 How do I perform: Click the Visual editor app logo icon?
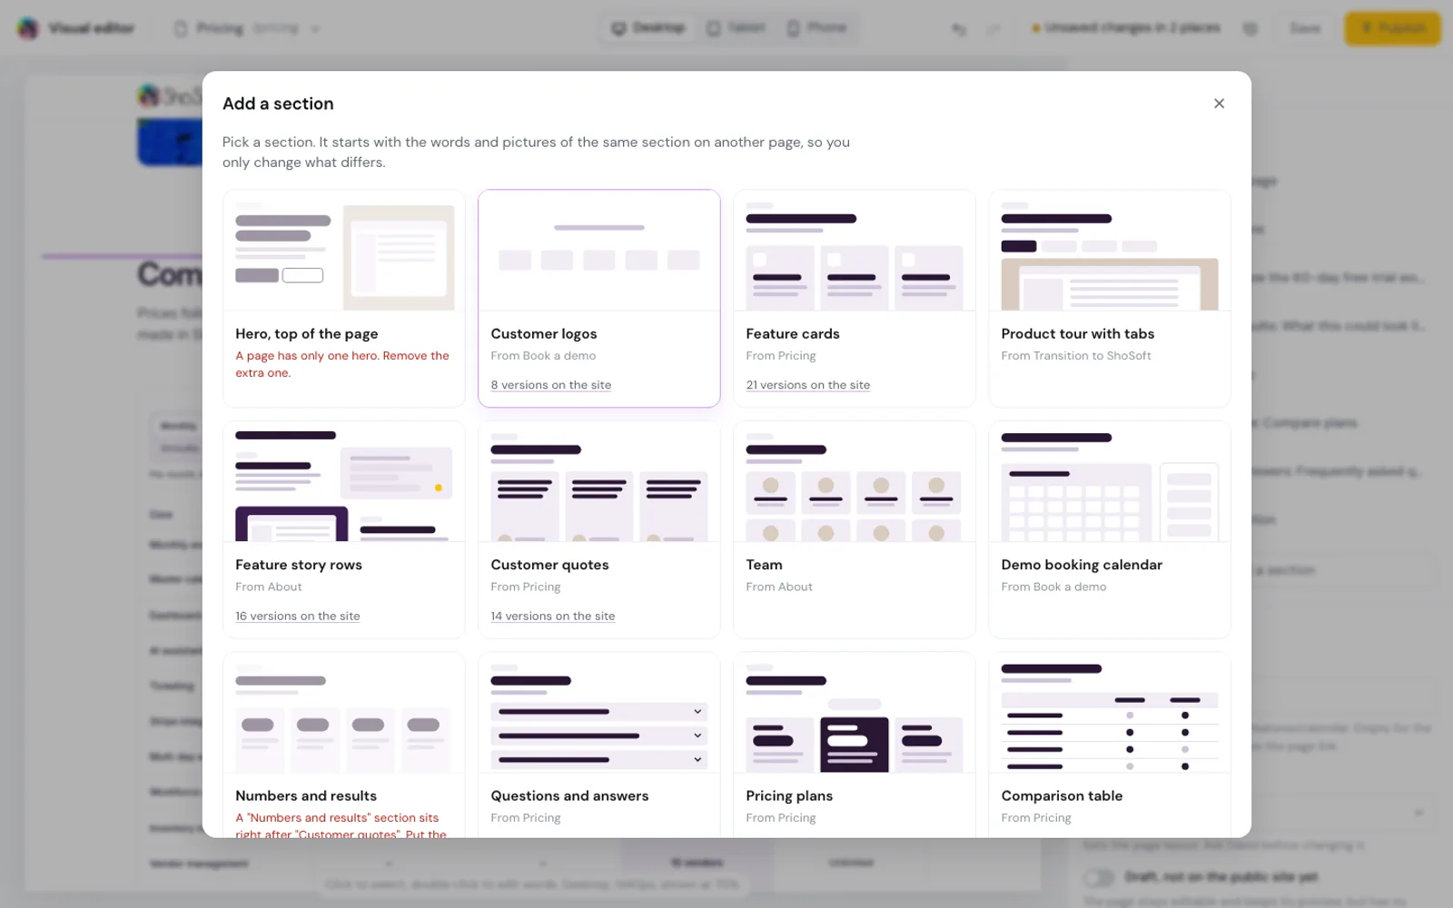click(28, 28)
